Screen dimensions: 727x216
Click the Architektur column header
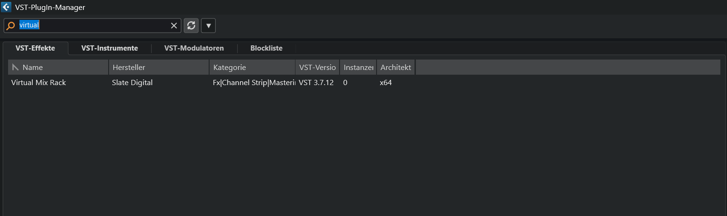click(x=396, y=68)
